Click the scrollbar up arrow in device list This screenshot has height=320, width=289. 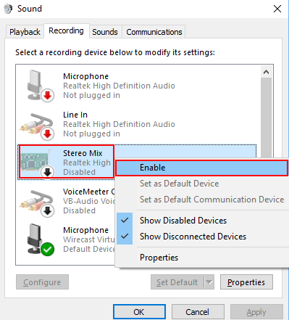267,72
